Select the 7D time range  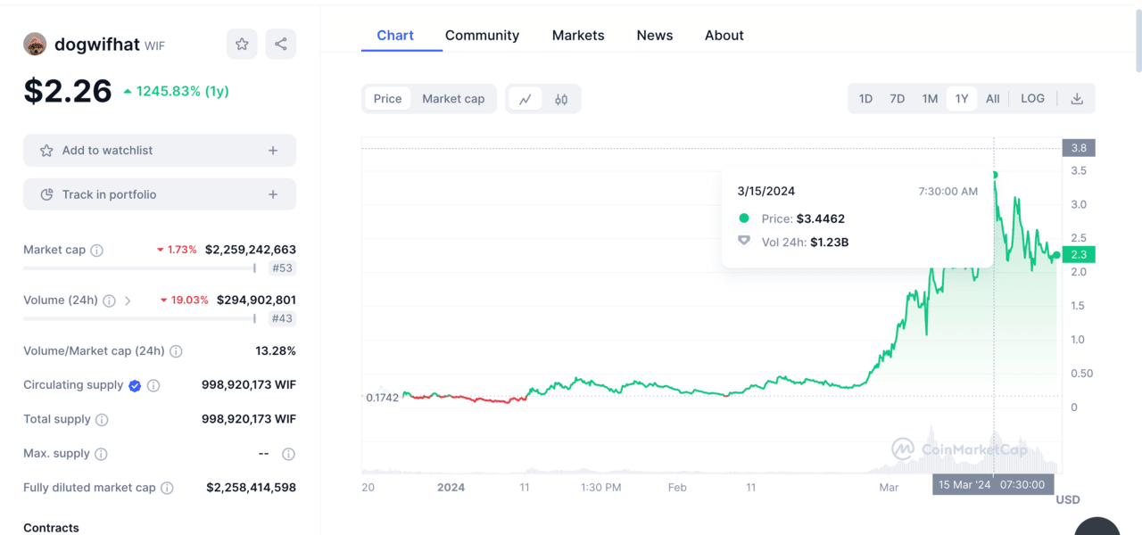[x=898, y=99]
